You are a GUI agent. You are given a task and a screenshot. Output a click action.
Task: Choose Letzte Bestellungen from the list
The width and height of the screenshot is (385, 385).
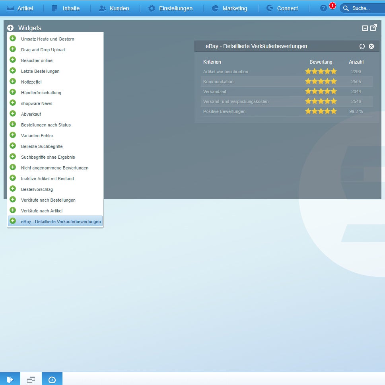tap(55, 71)
